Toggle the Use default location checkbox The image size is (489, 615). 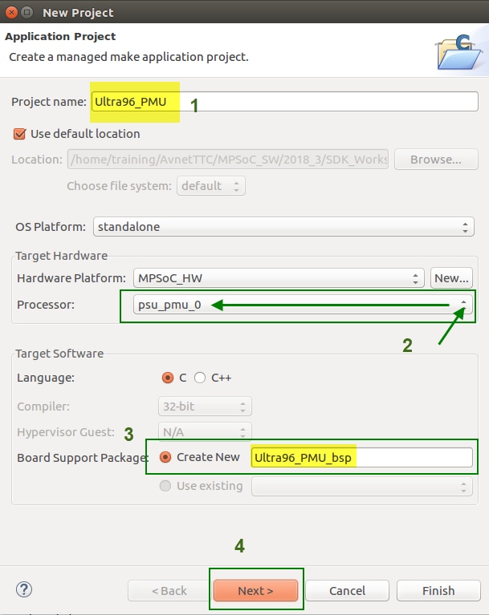point(20,134)
